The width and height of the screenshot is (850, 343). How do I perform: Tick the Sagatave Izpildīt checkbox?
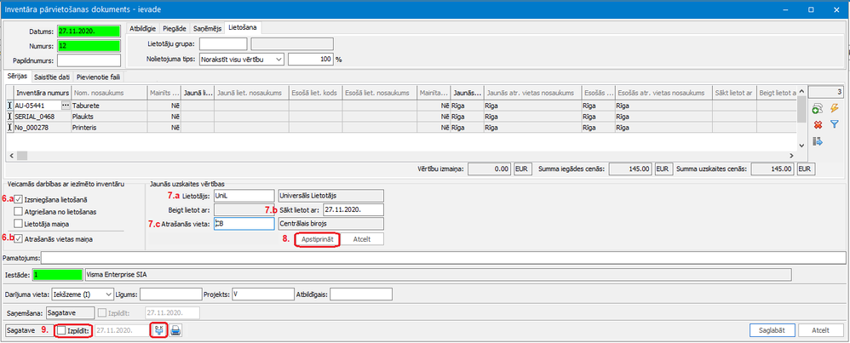point(60,330)
